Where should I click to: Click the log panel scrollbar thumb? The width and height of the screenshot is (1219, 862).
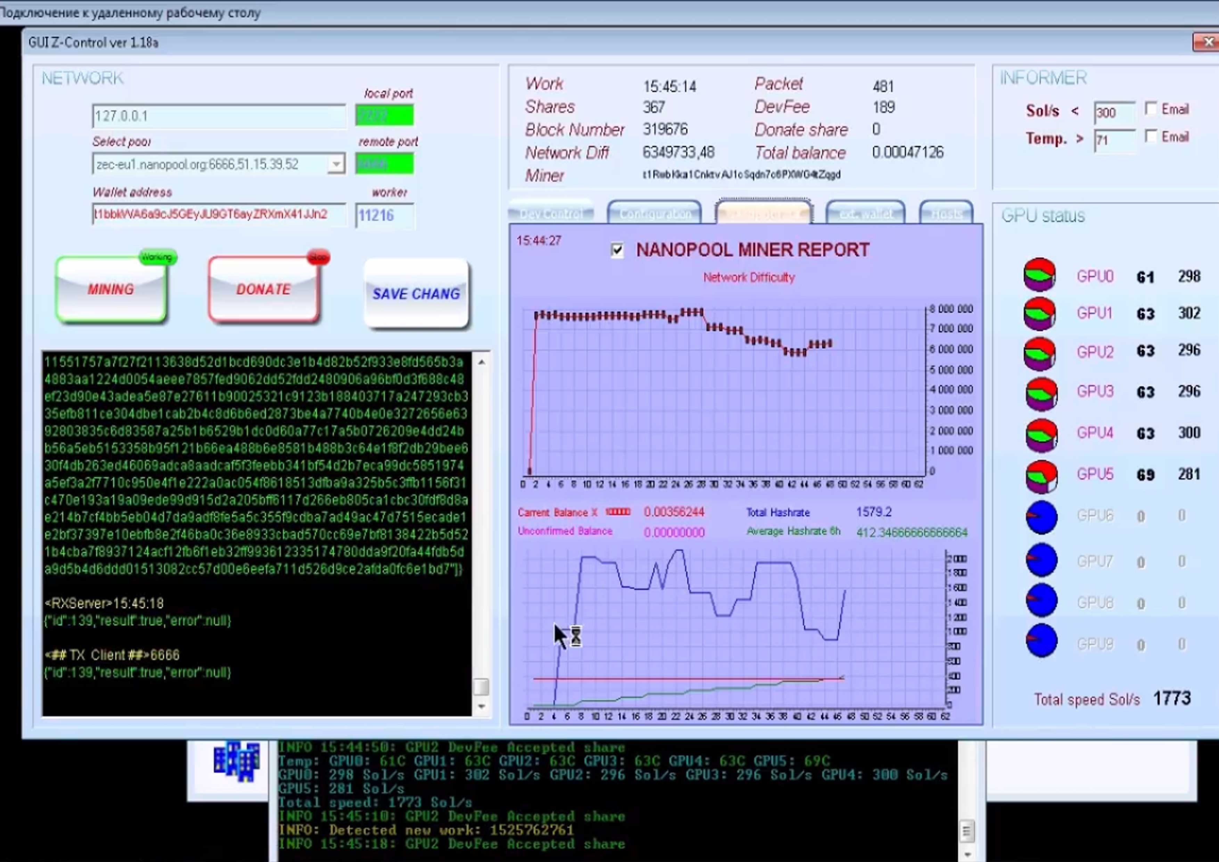[481, 687]
